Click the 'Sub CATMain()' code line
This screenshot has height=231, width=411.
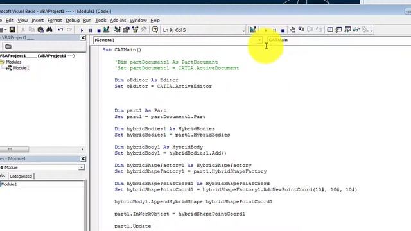coord(122,50)
